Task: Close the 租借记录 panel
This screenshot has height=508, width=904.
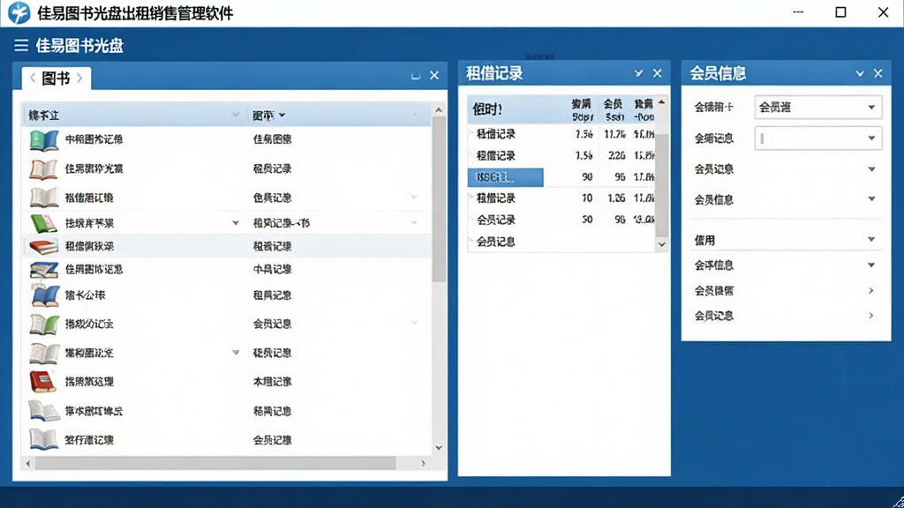Action: [657, 73]
